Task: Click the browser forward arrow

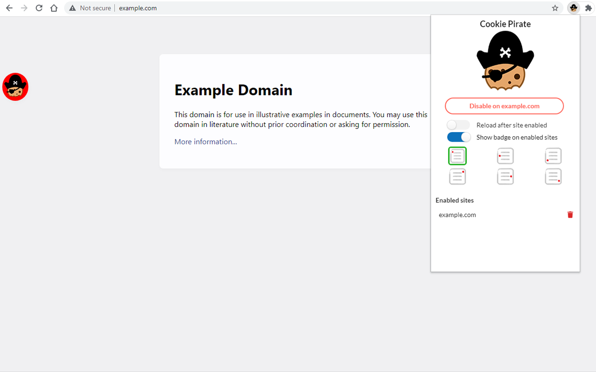Action: tap(24, 8)
